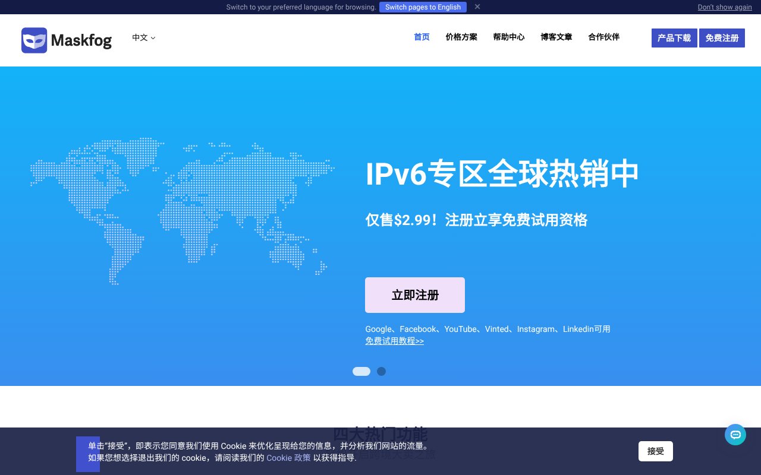The image size is (761, 475).
Task: Open the live chat widget
Action: pos(735,435)
